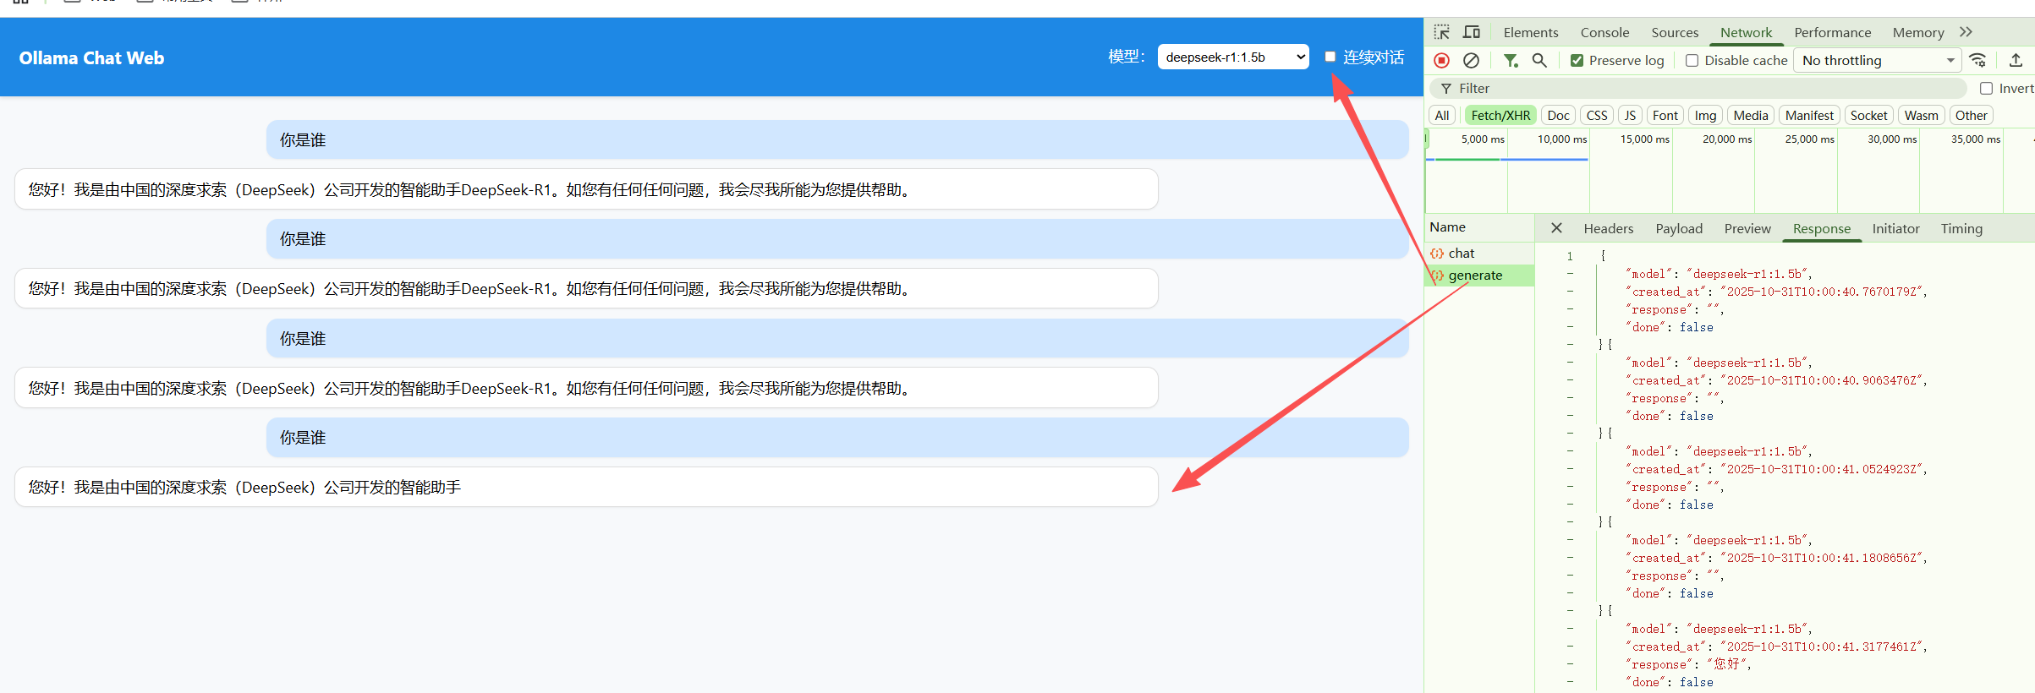Open the Preview tab
Viewport: 2035px width, 693px height.
1747,229
